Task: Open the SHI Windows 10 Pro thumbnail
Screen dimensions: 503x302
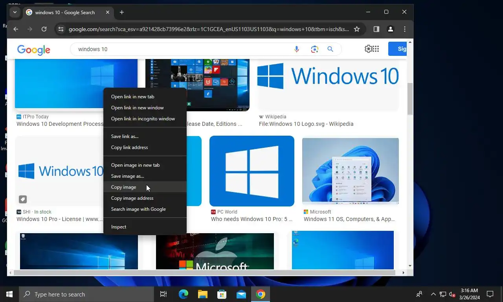Action: pyautogui.click(x=59, y=171)
